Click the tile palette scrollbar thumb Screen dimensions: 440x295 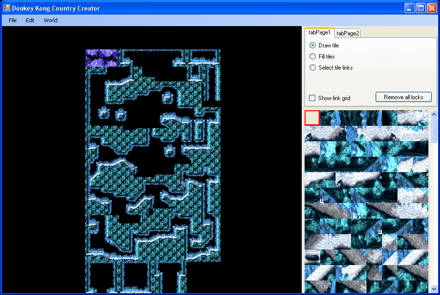pos(434,131)
